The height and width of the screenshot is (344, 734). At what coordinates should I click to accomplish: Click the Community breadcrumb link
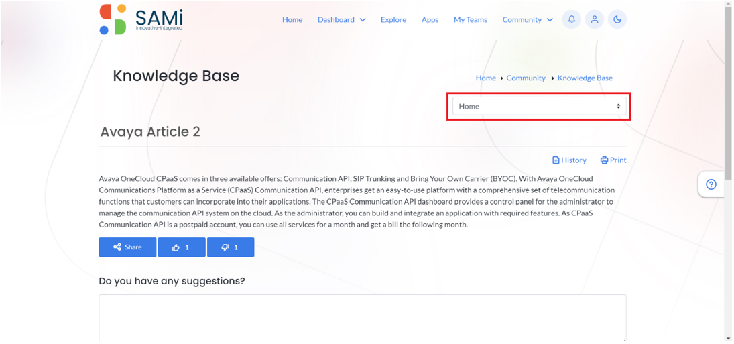(x=526, y=78)
